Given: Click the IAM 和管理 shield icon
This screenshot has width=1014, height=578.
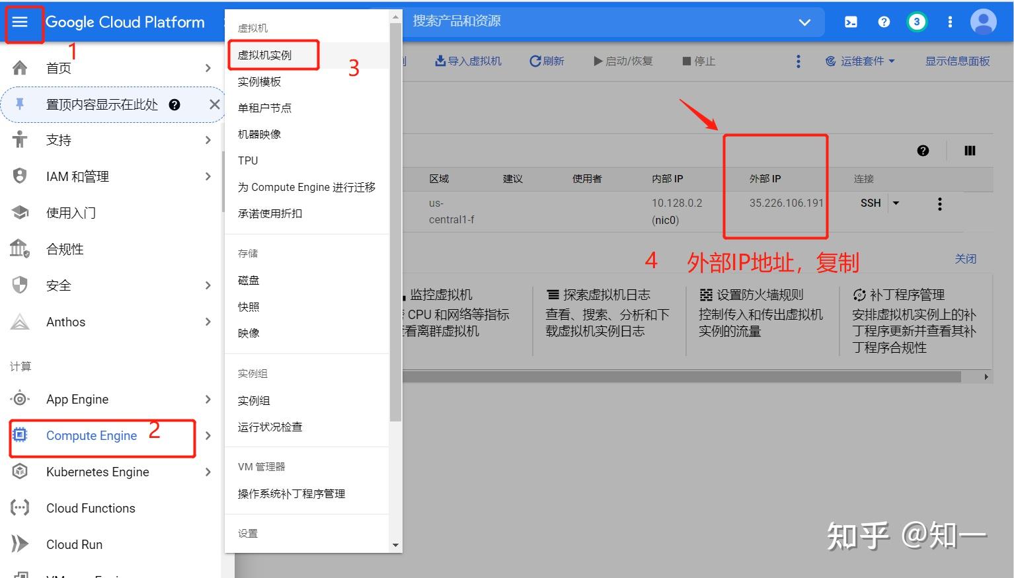Looking at the screenshot, I should click(20, 176).
